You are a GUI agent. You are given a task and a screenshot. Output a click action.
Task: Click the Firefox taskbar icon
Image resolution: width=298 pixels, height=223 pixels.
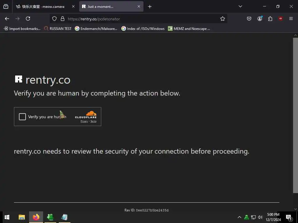pos(36,217)
